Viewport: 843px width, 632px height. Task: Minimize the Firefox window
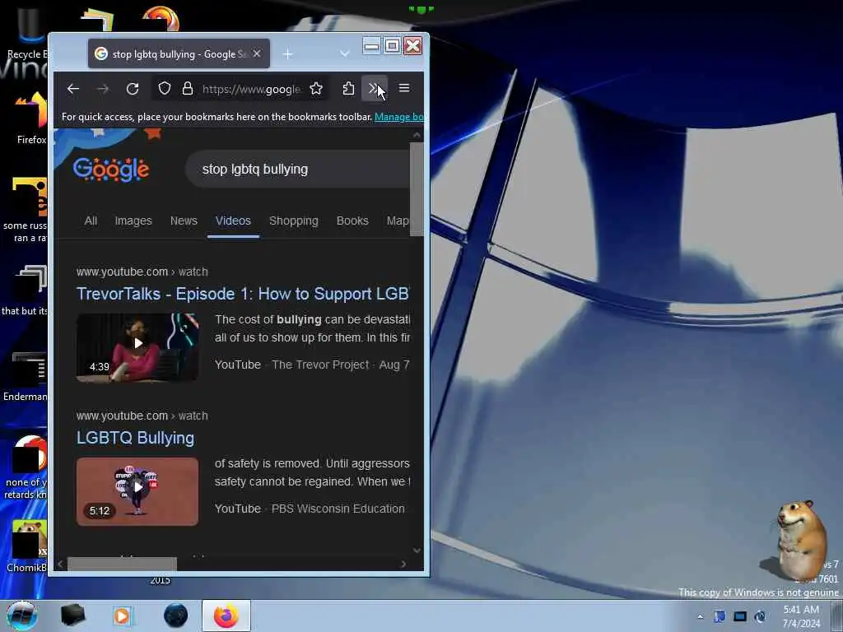pos(371,46)
